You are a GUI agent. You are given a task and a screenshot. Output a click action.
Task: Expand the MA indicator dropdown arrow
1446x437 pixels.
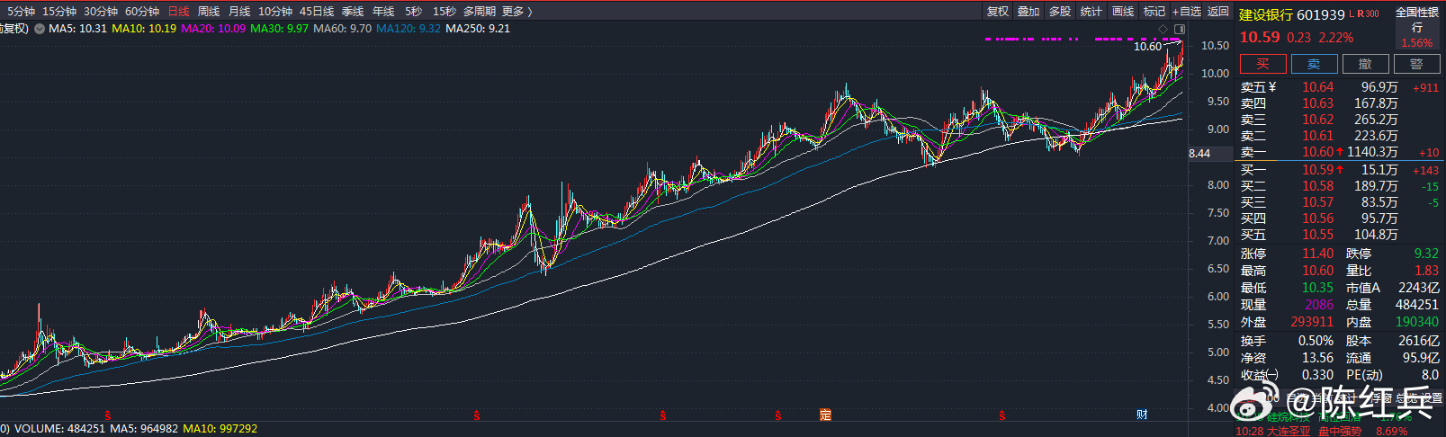click(40, 29)
